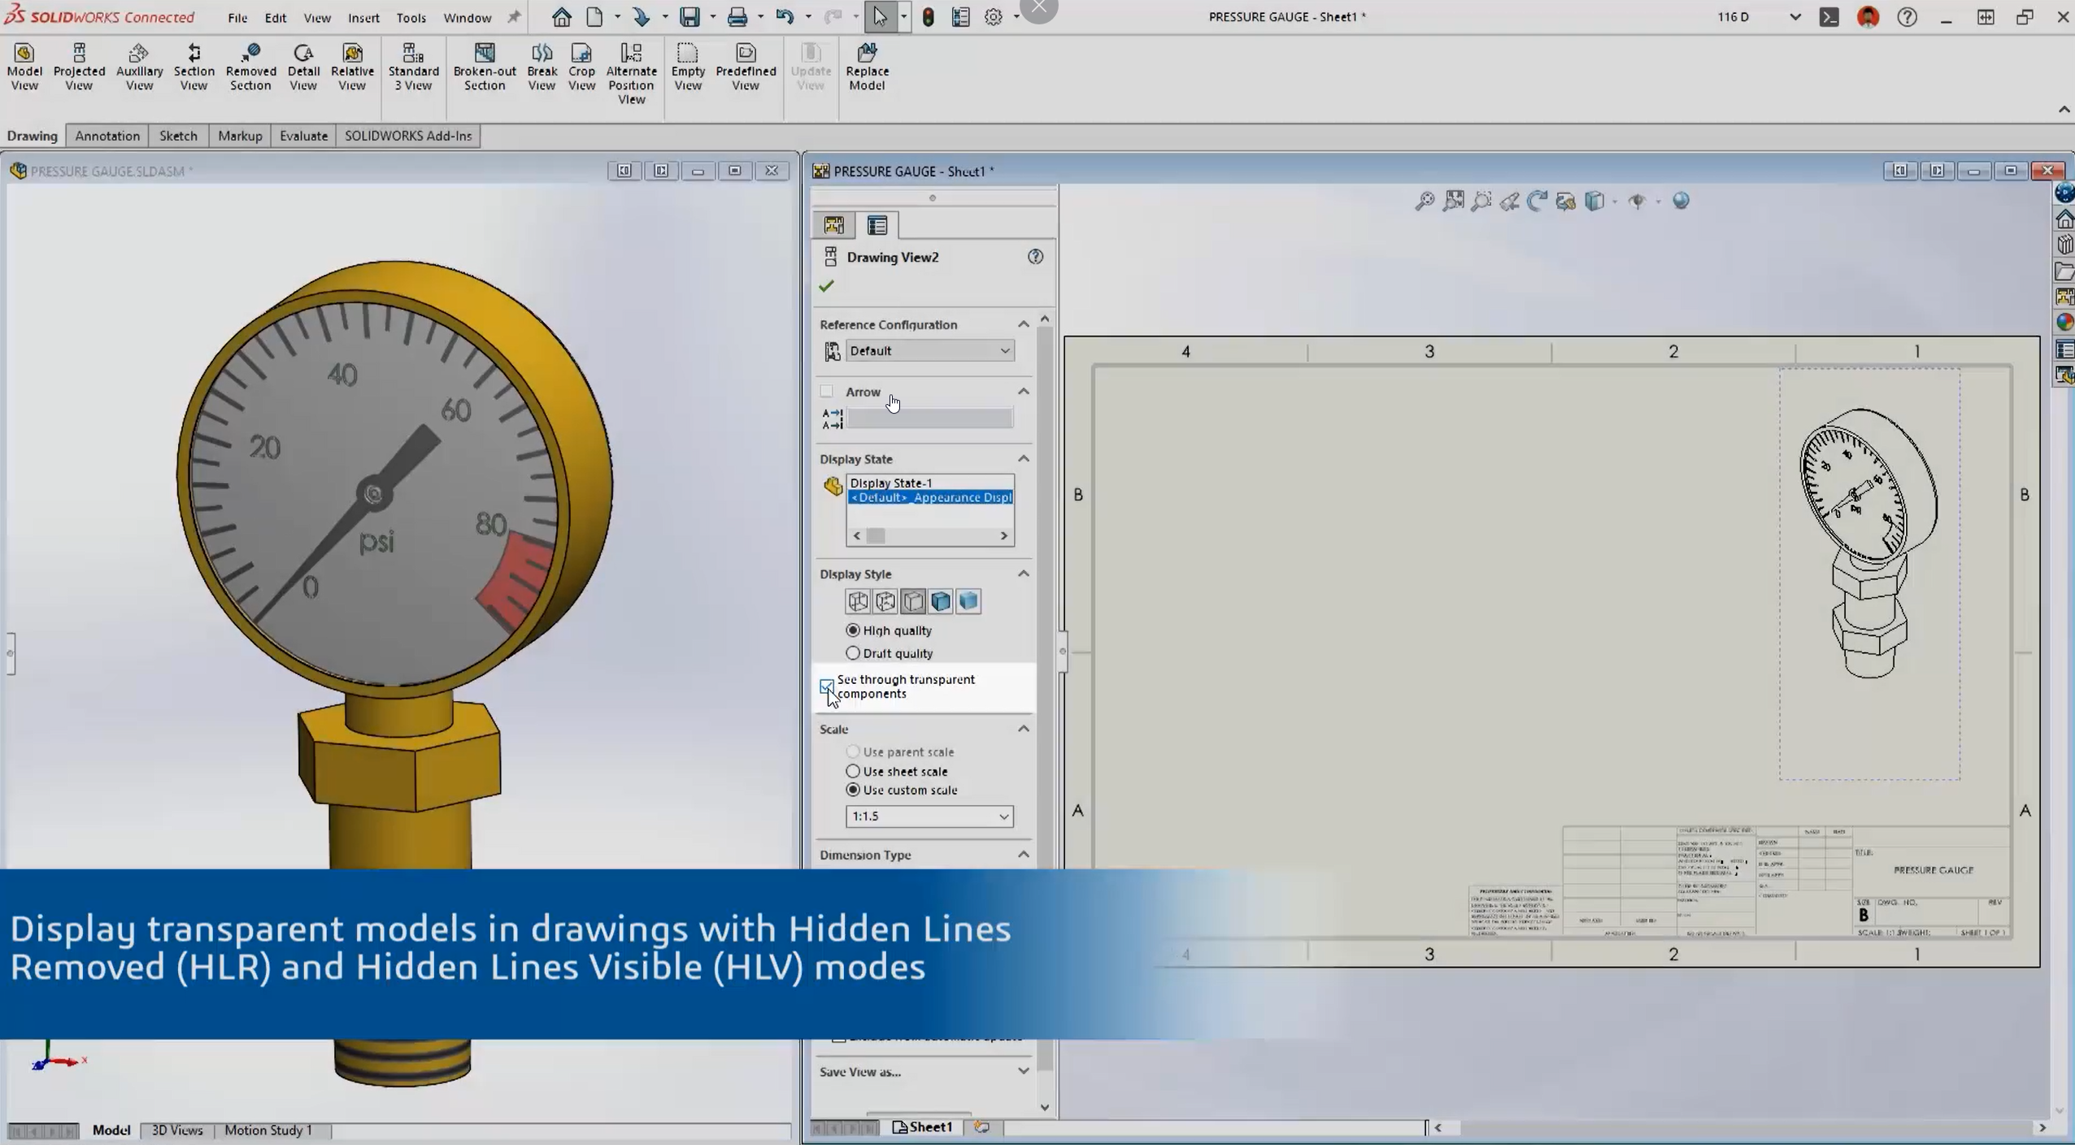Choose Shaded display style icon
The height and width of the screenshot is (1145, 2075).
coord(968,601)
